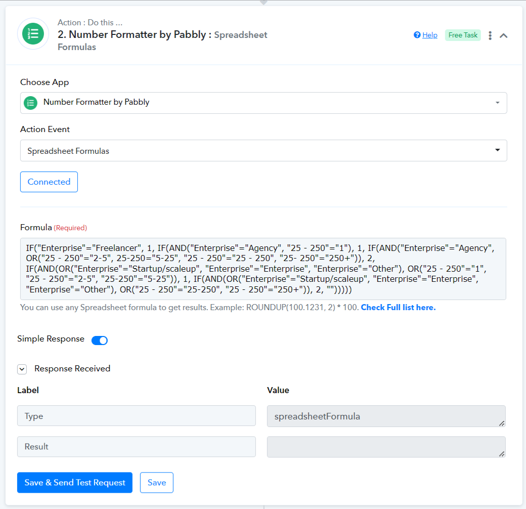Toggle the Simple Response switch

pos(100,340)
